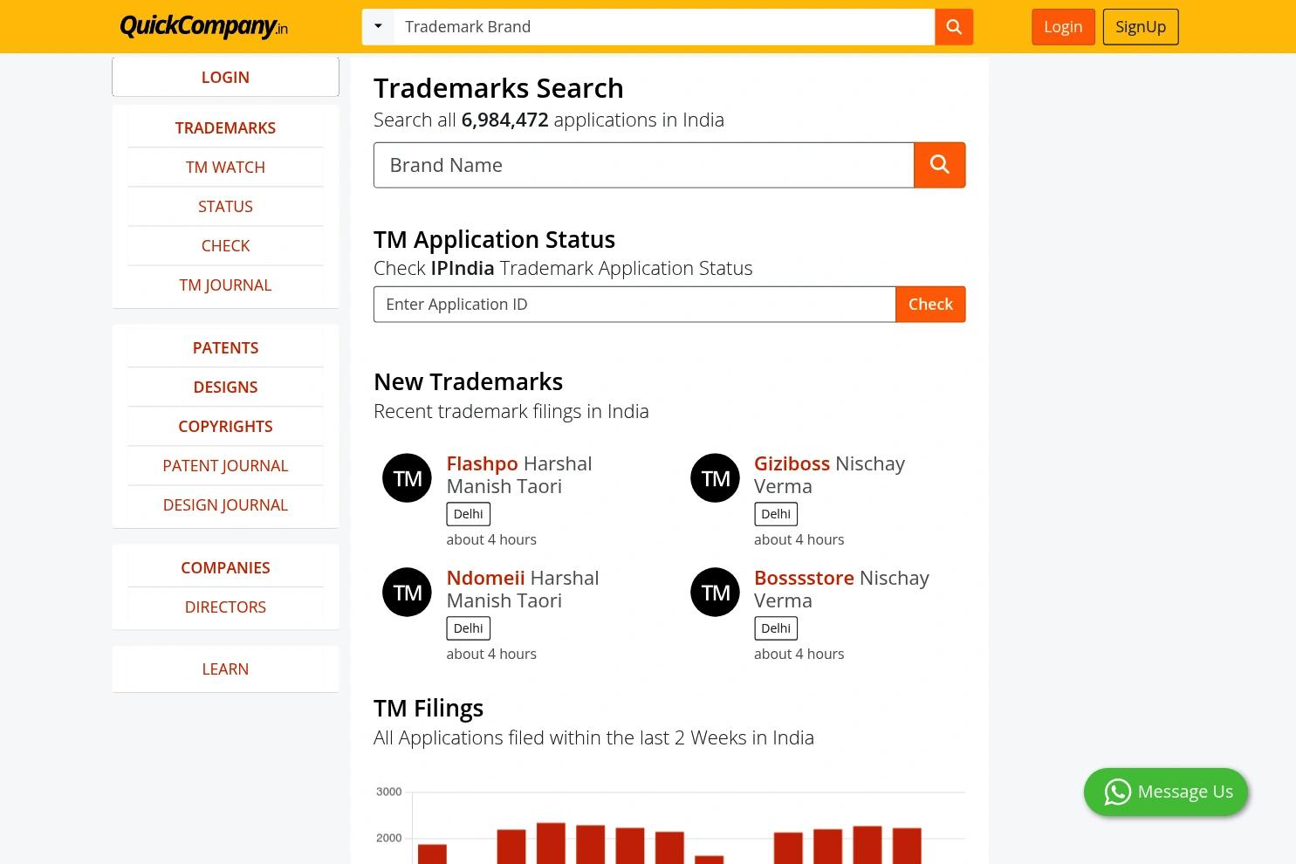Click the search magnifier in the top bar
Screen dimensions: 1296x864
tap(953, 26)
